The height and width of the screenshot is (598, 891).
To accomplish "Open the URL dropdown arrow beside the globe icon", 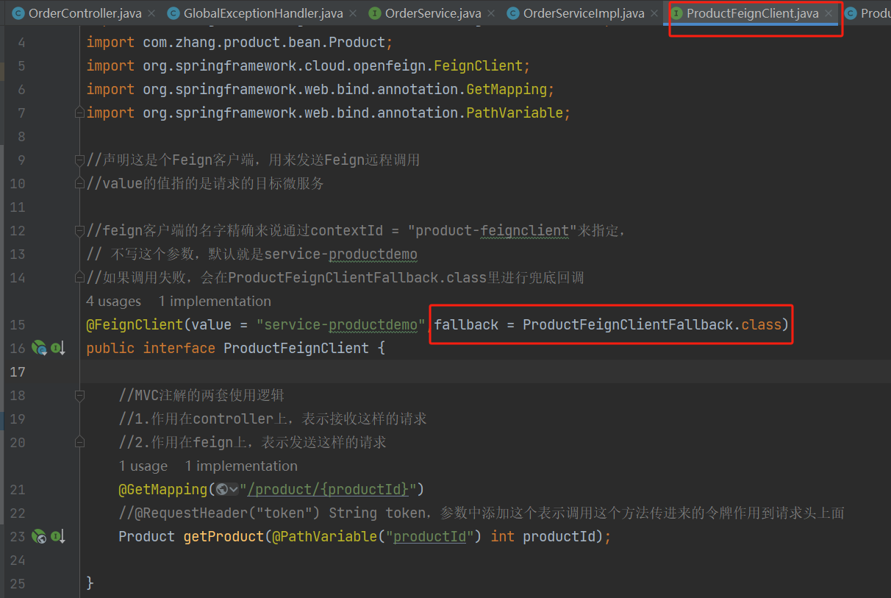I will [234, 490].
